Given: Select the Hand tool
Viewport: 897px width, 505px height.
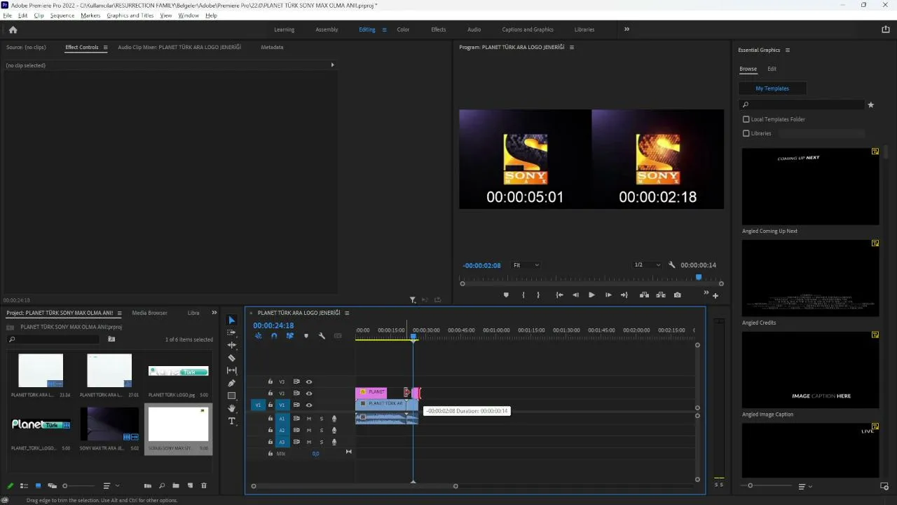Looking at the screenshot, I should tap(232, 408).
